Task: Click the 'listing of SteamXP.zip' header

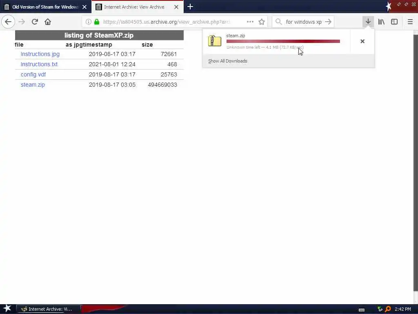Action: pyautogui.click(x=99, y=35)
